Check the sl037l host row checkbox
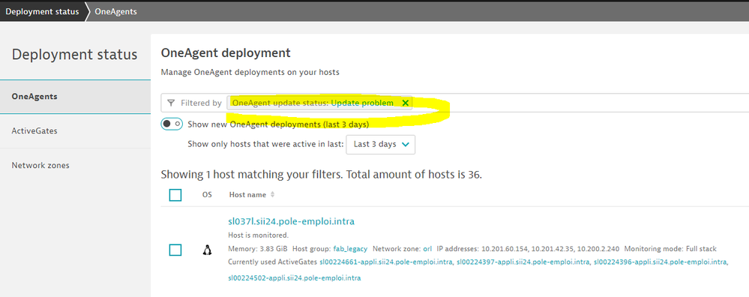 click(x=175, y=250)
